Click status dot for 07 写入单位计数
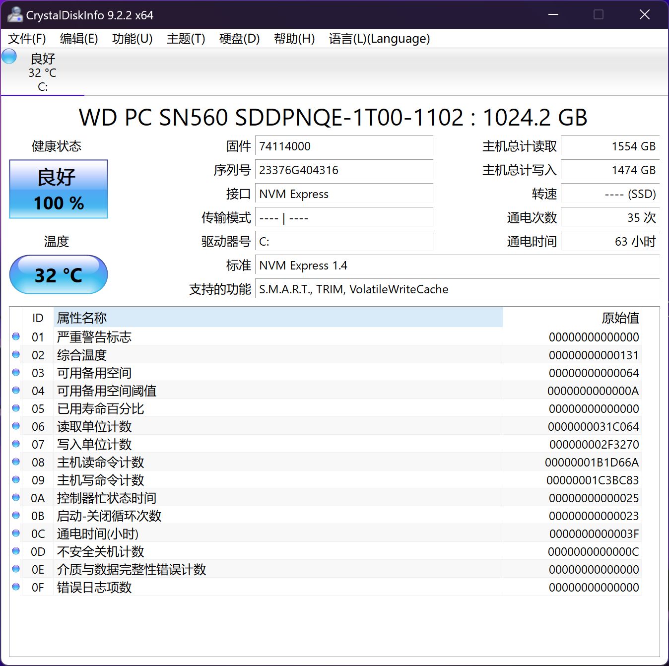Screen dimensions: 669x666 click(x=16, y=444)
